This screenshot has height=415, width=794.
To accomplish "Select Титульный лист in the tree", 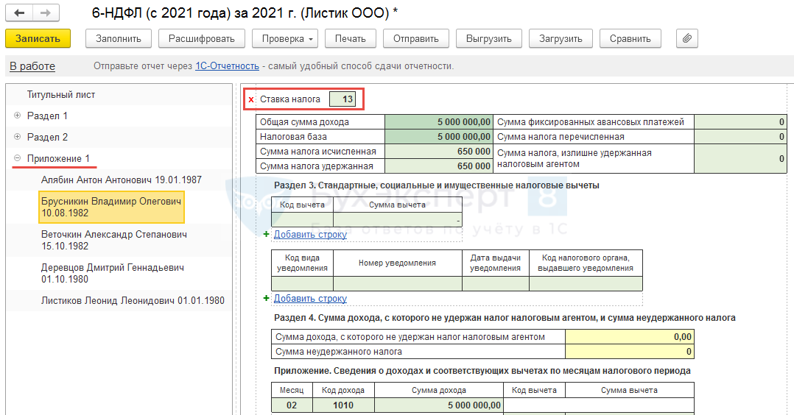I will point(60,95).
